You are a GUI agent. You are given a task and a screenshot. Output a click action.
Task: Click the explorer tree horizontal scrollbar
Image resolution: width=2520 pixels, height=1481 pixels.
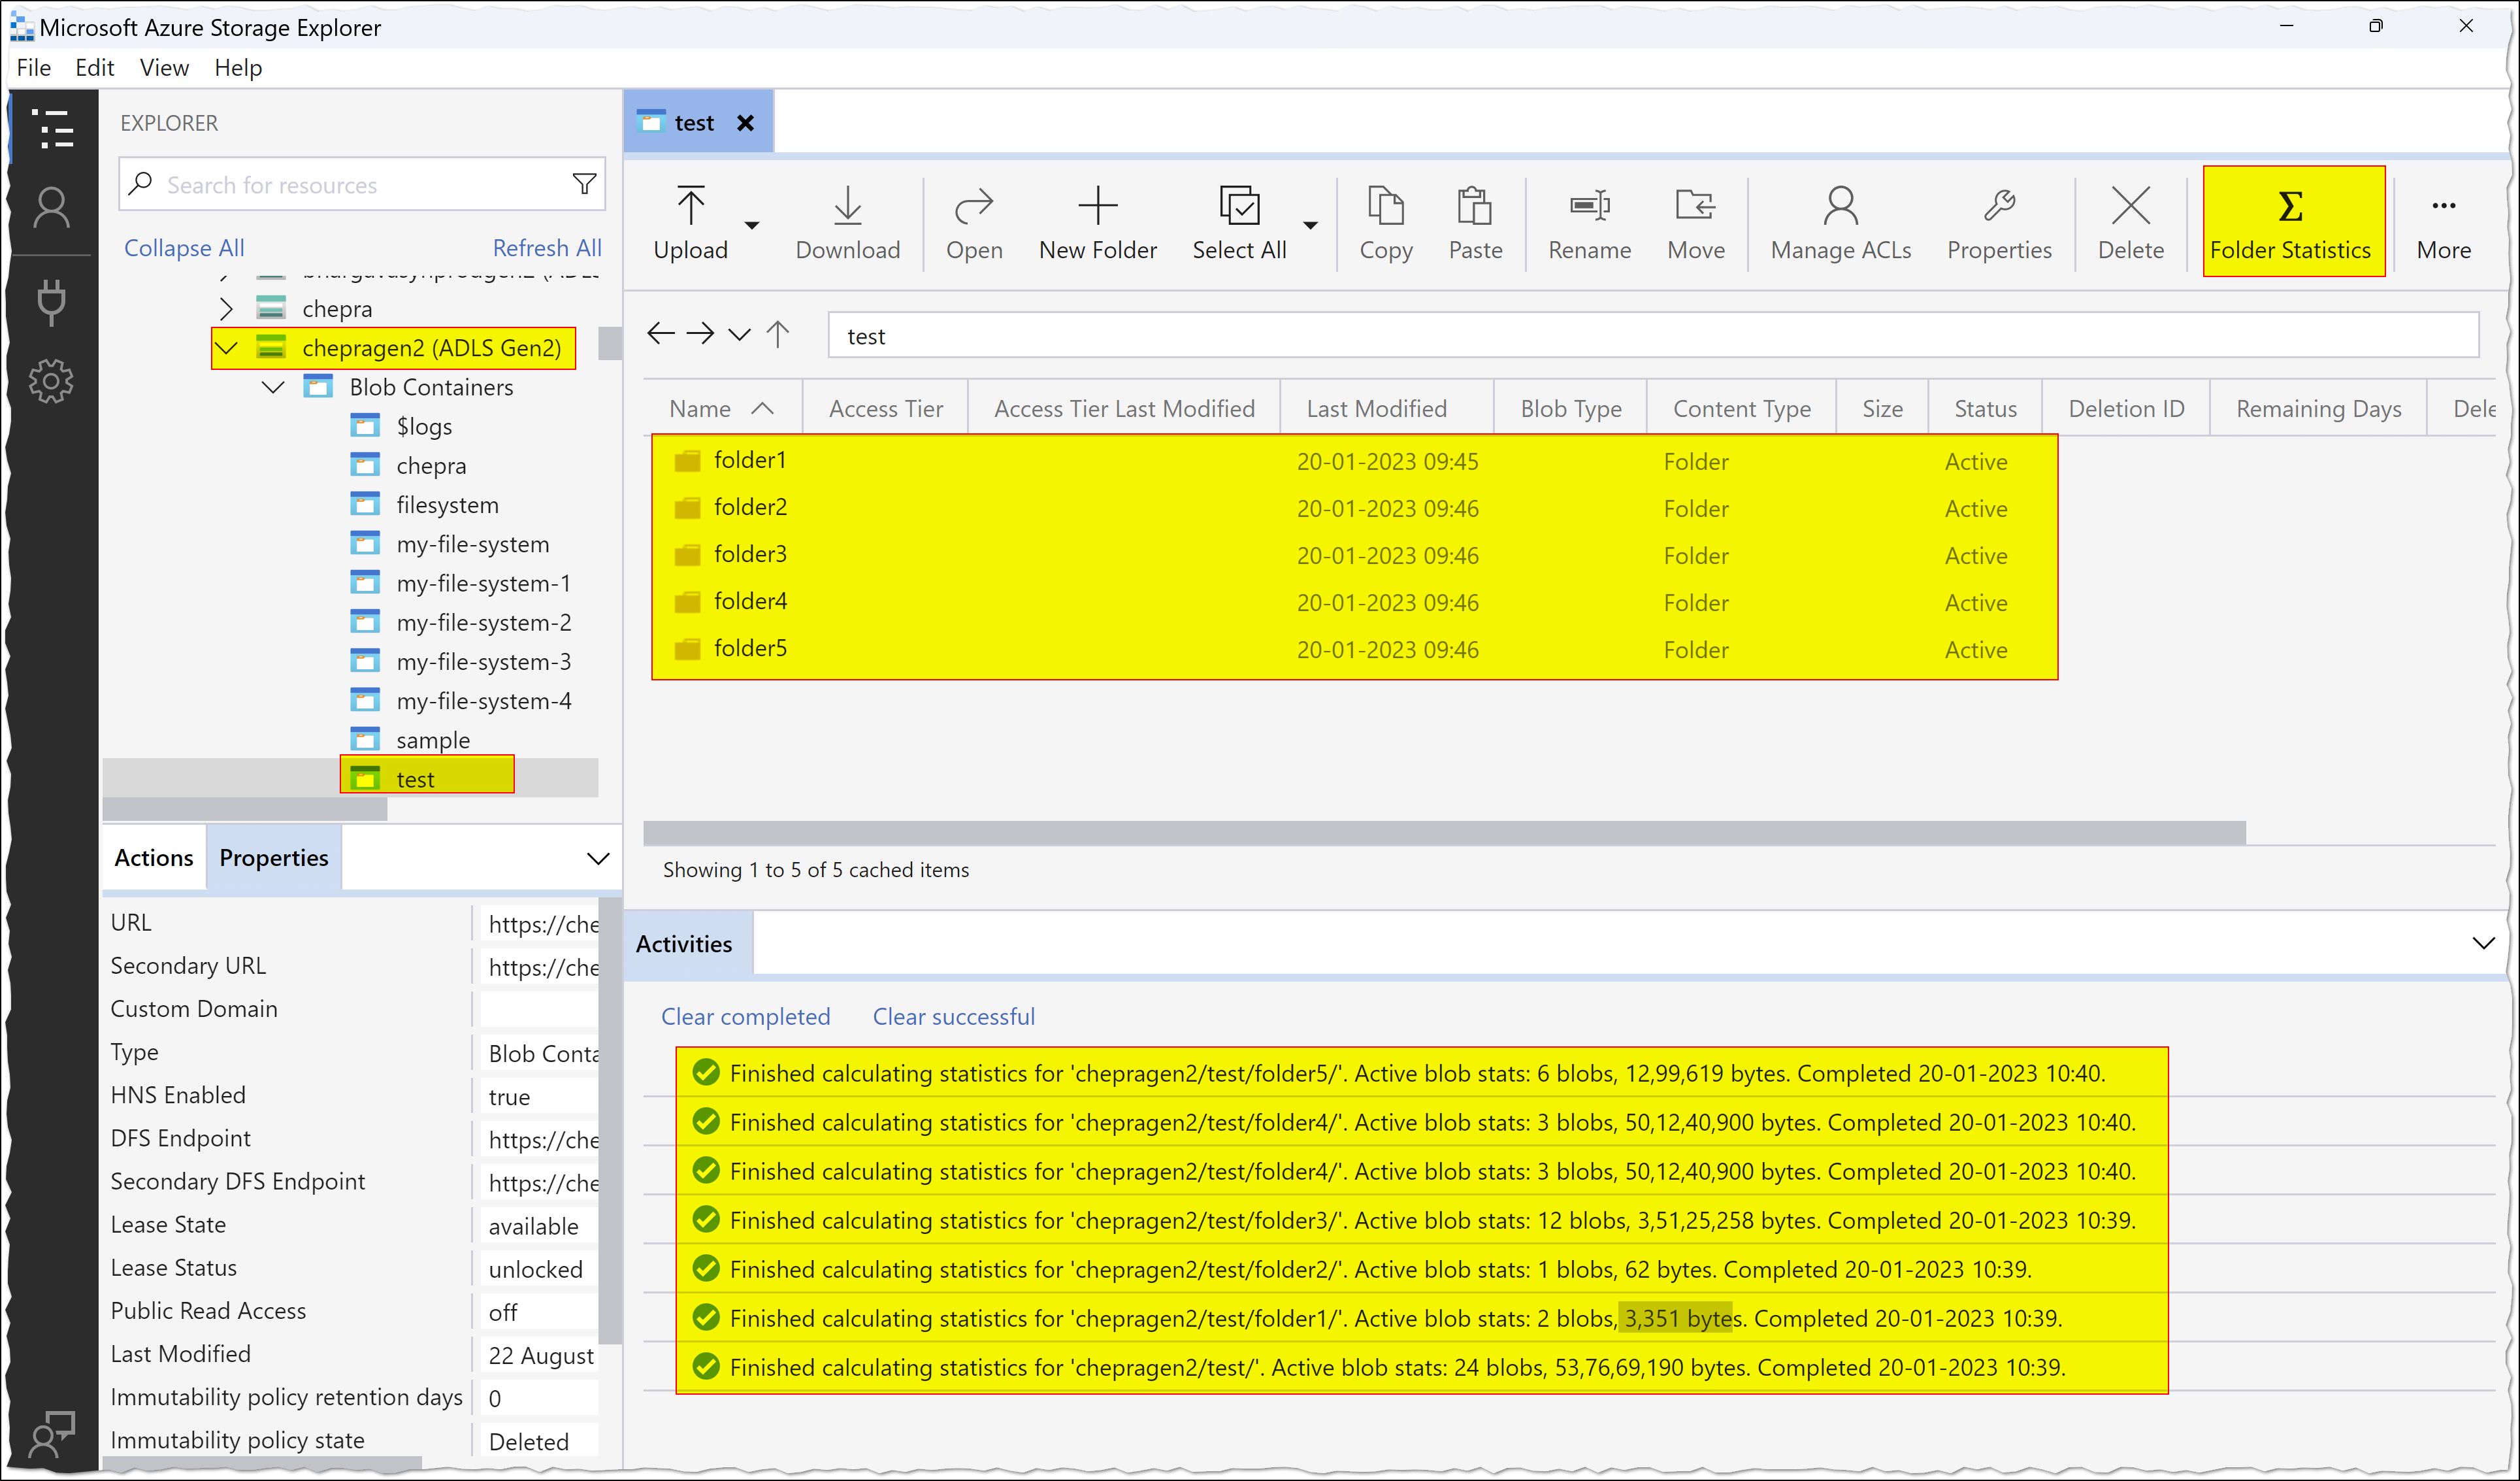(245, 809)
